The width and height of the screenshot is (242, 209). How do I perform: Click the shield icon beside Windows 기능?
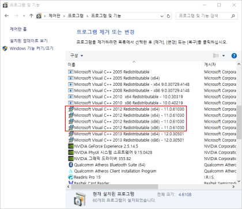(x=5, y=48)
